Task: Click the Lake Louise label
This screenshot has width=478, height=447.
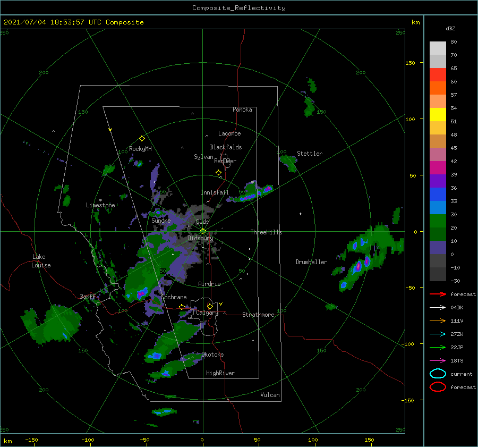Action: pyautogui.click(x=41, y=261)
